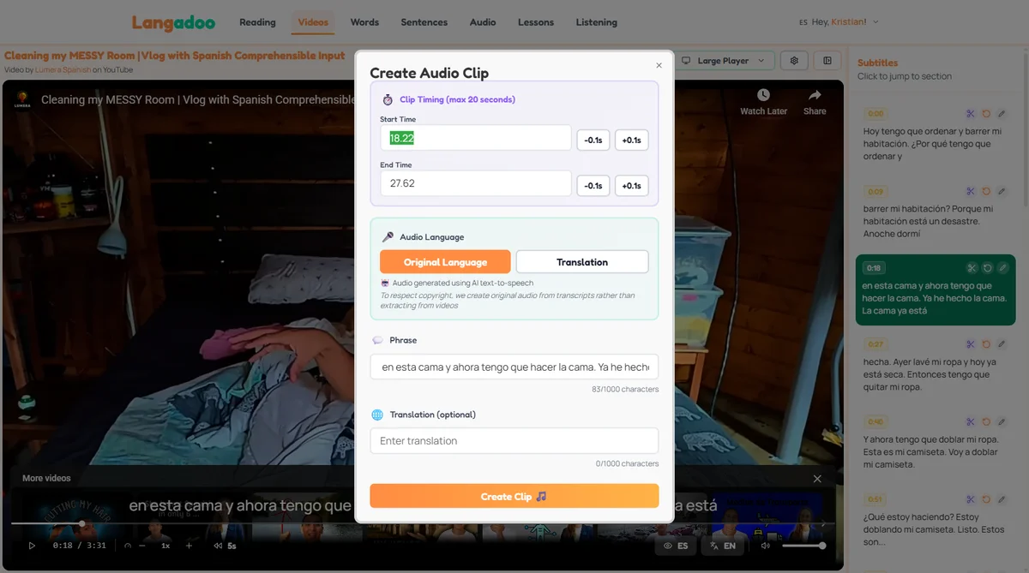Screen dimensions: 1029x573
Task: Switch to the Words tab
Action: point(364,22)
